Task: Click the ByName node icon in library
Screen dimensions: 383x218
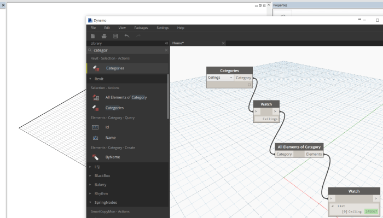Action: (x=95, y=157)
